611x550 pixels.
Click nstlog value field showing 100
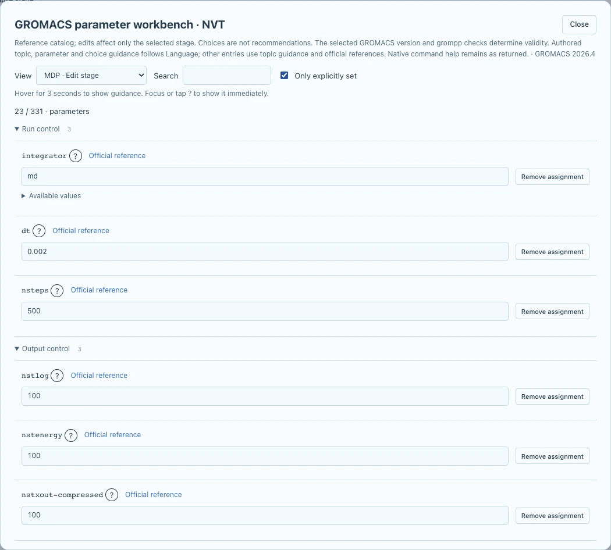265,397
